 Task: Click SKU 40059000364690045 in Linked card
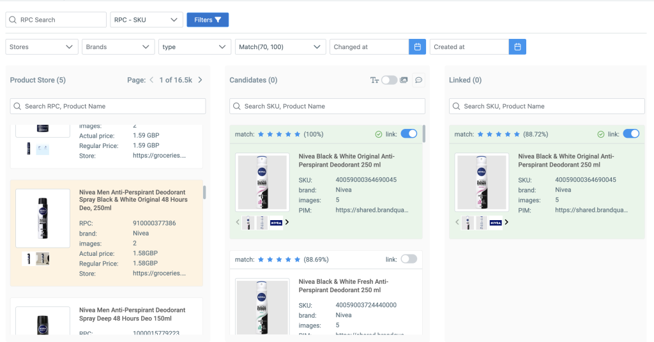click(586, 180)
